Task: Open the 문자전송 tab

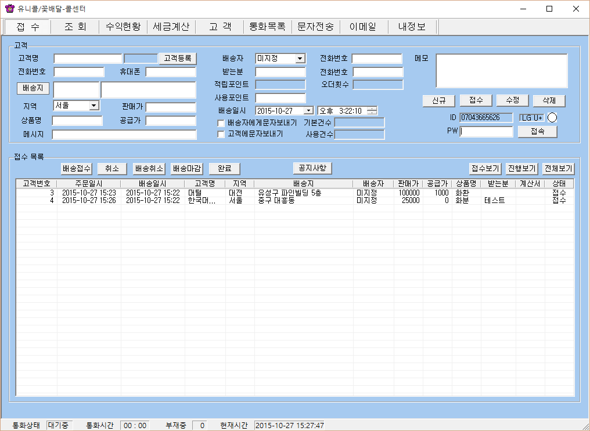Action: pos(315,27)
